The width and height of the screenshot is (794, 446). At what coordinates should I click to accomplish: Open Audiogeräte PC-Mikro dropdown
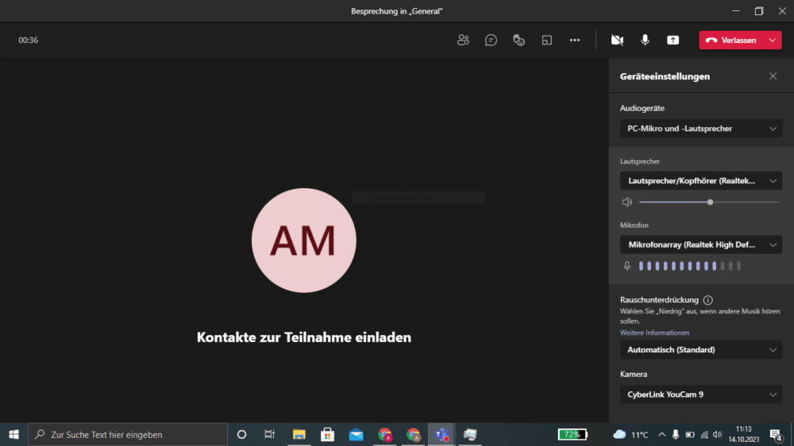701,129
